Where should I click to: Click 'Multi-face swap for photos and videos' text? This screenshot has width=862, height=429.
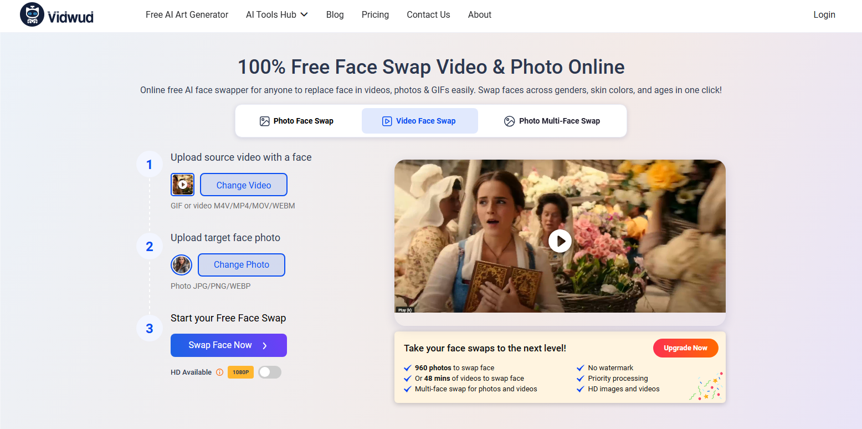coord(476,389)
